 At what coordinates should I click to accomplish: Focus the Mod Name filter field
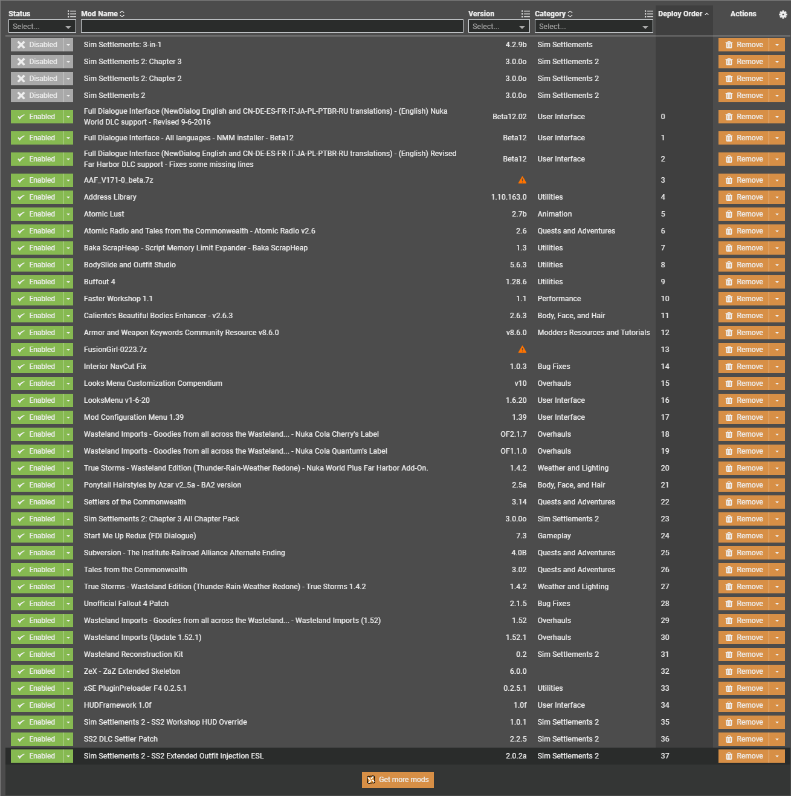click(272, 26)
